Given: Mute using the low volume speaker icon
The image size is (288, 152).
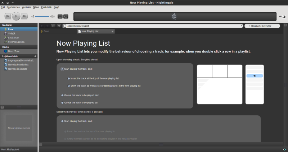Looking at the screenshot, I should 32,17.
